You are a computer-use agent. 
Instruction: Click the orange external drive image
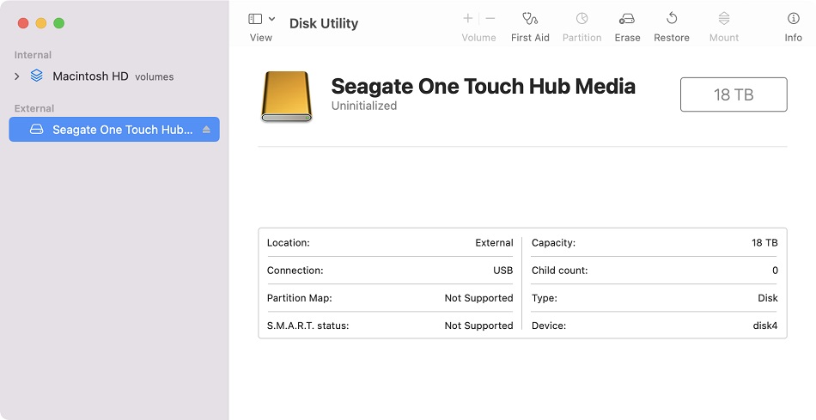(286, 97)
